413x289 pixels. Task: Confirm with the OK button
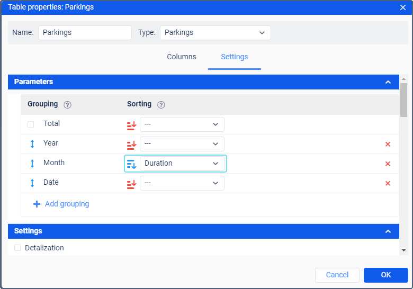[x=386, y=275]
